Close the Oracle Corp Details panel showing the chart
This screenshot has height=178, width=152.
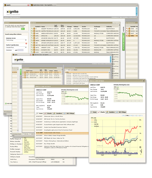(143, 81)
